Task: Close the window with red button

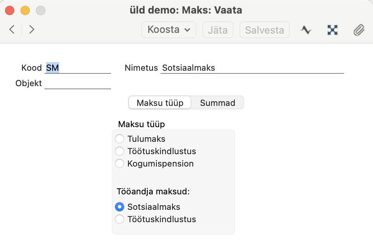Action: pos(10,10)
